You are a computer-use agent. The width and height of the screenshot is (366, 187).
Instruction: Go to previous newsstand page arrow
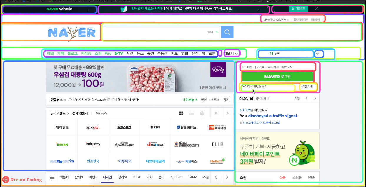pyautogui.click(x=216, y=113)
